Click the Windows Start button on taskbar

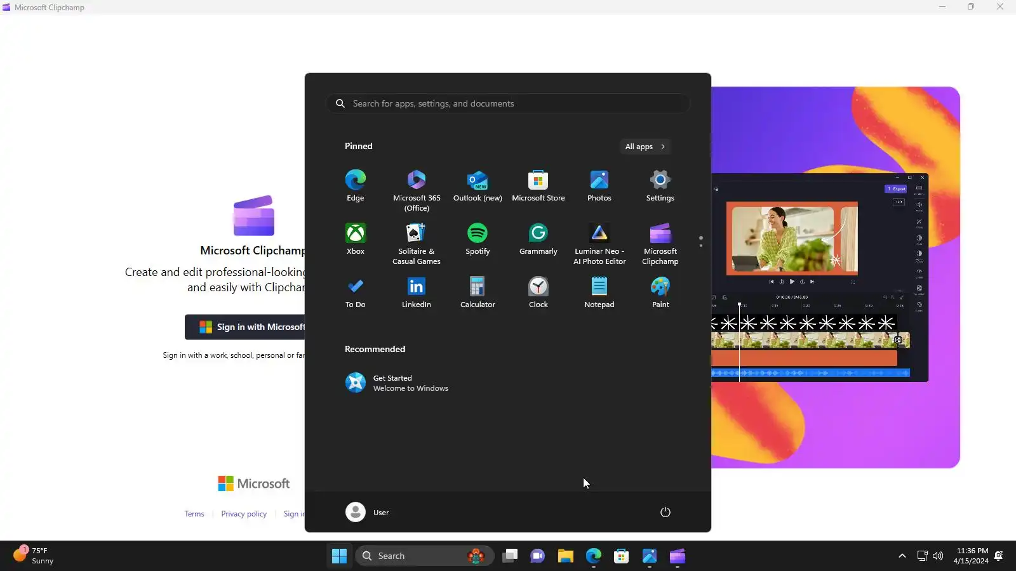coord(340,556)
